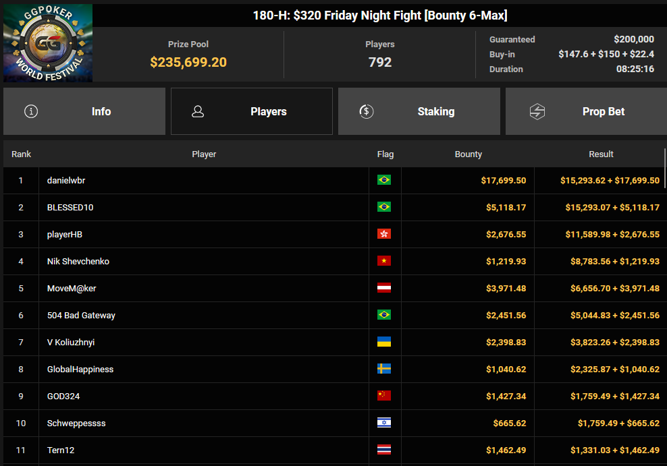The width and height of the screenshot is (667, 466).
Task: Click buy-in value $147.6 + $150 + $22.4
Action: tap(606, 54)
